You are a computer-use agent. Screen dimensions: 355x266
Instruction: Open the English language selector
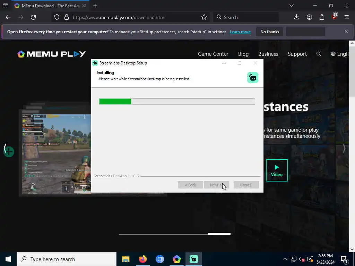[x=340, y=54]
